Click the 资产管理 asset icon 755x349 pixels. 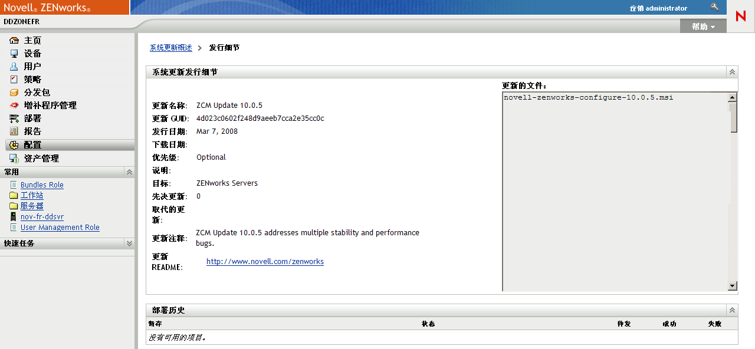coord(14,159)
